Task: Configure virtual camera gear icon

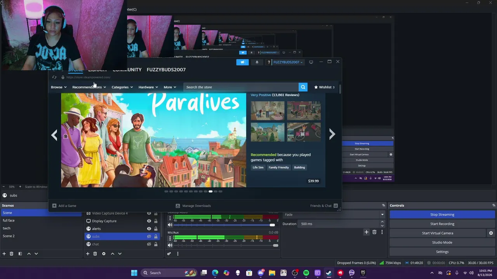Action: 491,233
